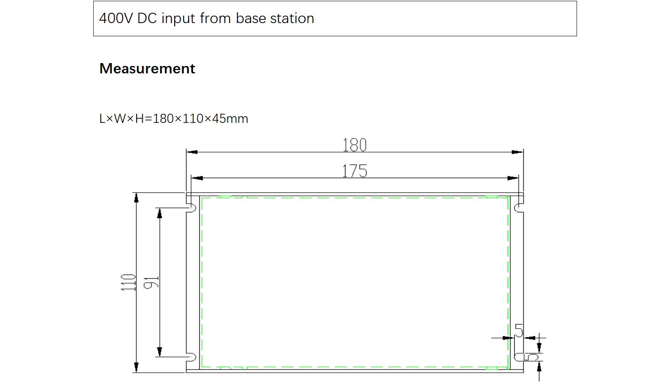Select the bottom-left mounting notch

pyautogui.click(x=192, y=357)
